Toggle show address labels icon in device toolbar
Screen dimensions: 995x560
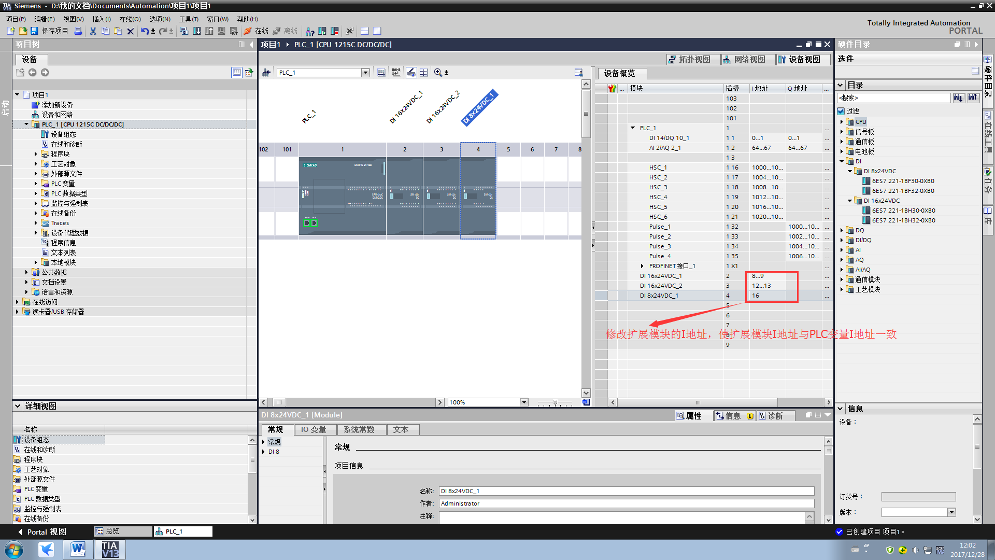click(381, 73)
